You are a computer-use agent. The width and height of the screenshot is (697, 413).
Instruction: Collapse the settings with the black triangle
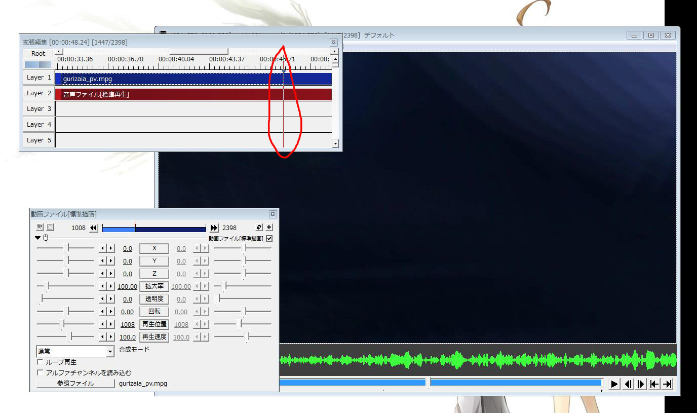(37, 238)
